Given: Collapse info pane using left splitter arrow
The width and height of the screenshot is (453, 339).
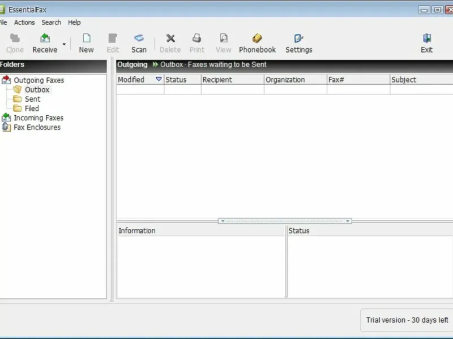Looking at the screenshot, I should (x=223, y=221).
